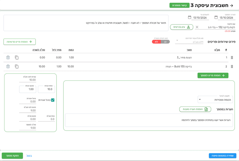239x161 pixels.
Task: Click description cell בדיקה Build 135 – הנחה
Action: 179,66
